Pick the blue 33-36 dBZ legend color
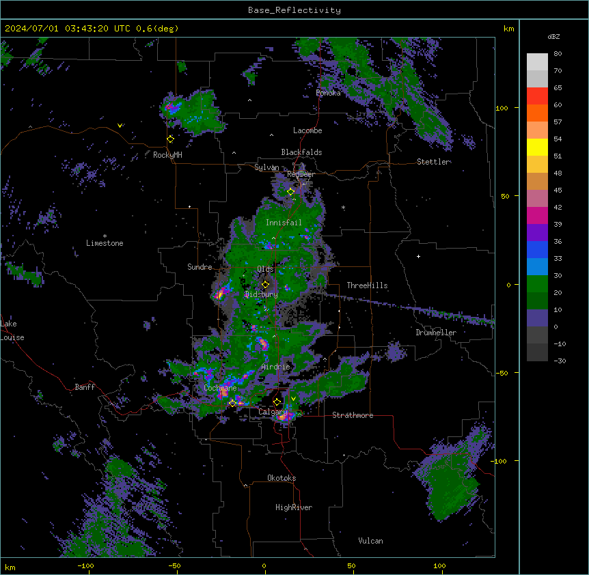589x575 pixels. point(537,249)
